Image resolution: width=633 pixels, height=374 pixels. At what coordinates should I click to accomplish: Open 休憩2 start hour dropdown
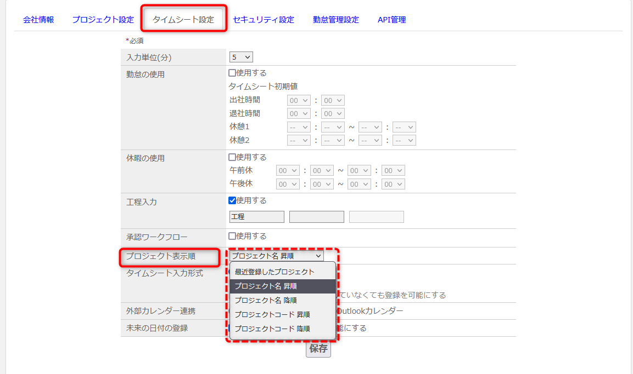coord(299,141)
